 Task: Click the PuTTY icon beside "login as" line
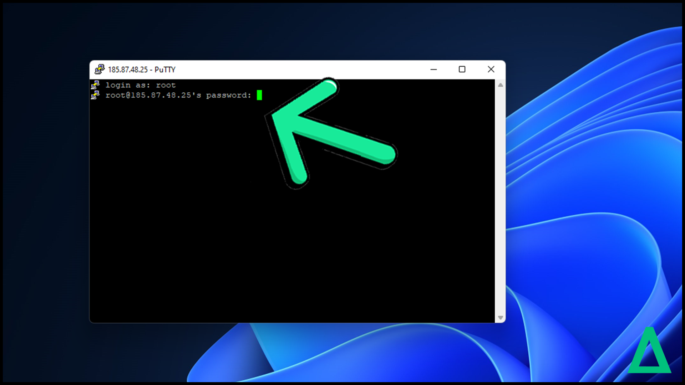pos(95,85)
